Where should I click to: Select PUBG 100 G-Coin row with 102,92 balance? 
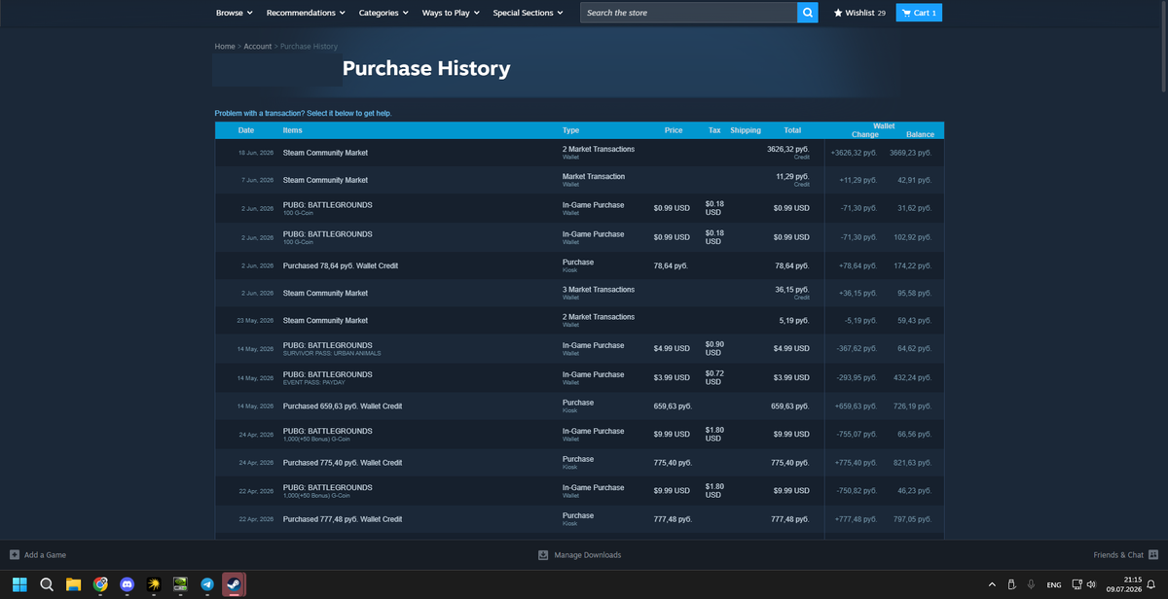pos(579,237)
